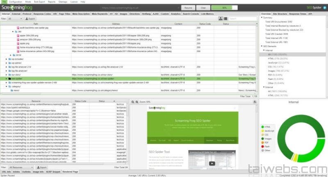
Task: Switch to tree view icon
Action: point(221,18)
